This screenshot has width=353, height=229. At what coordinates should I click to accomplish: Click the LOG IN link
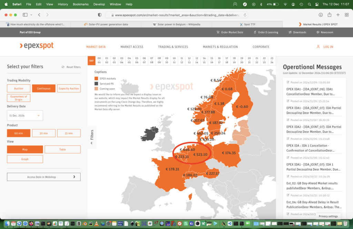click(328, 47)
